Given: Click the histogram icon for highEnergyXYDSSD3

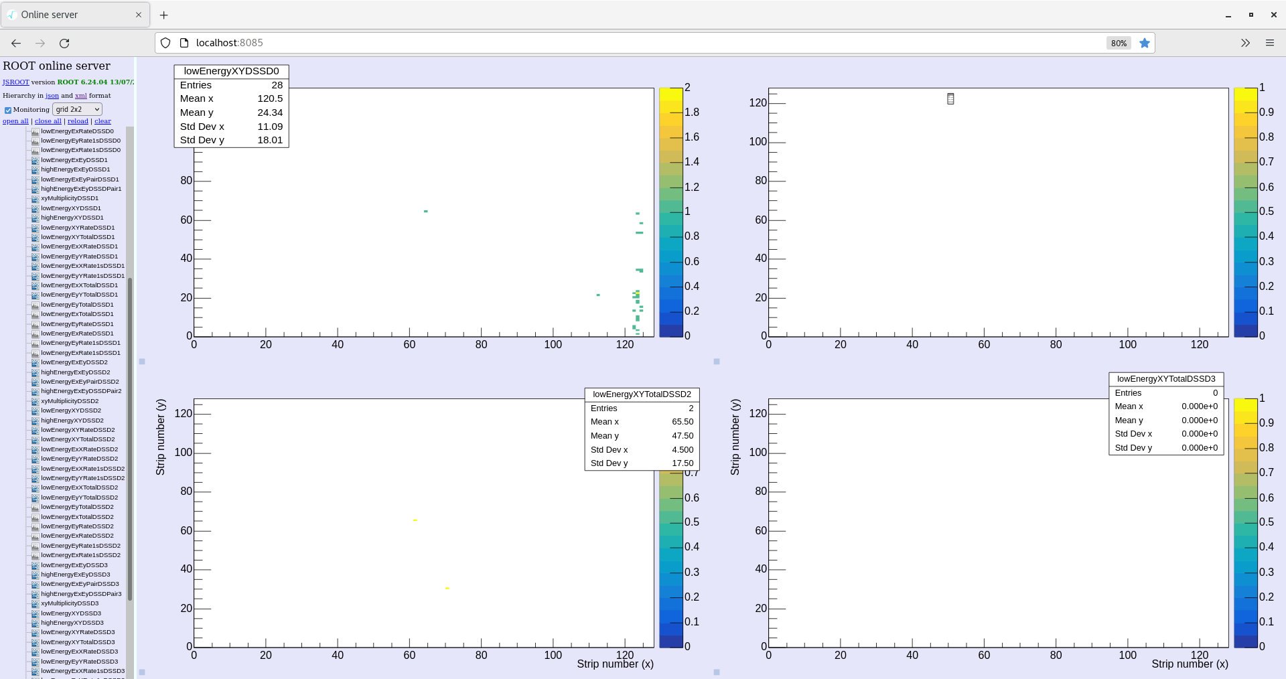Looking at the screenshot, I should point(35,623).
